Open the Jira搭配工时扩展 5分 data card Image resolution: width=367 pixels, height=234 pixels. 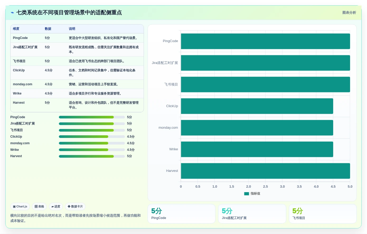252,214
